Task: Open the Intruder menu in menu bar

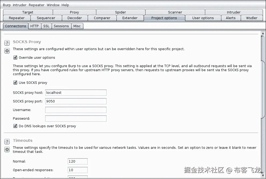Action: tap(20, 5)
